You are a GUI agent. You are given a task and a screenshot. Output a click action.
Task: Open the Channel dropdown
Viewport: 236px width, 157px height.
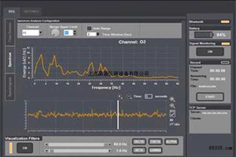tap(33, 33)
